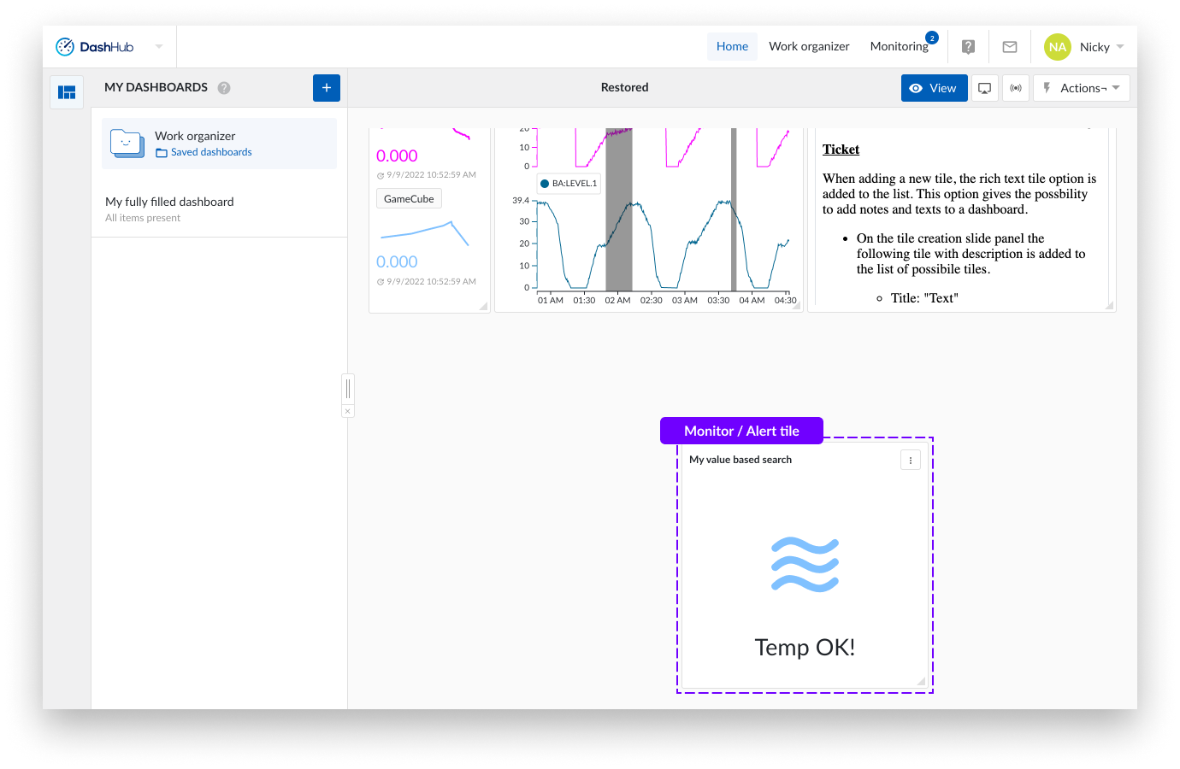Click help icon beside MY DASHBOARDS
The image size is (1180, 769).
coord(224,88)
